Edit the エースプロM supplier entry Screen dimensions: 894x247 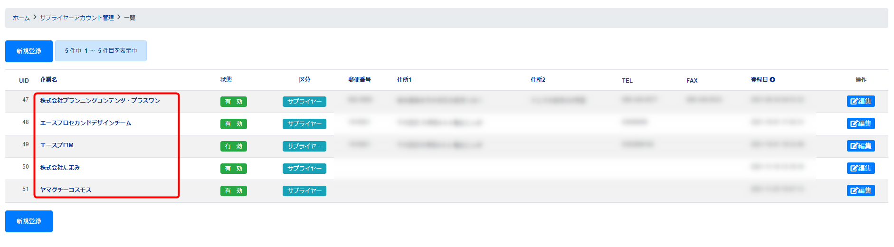tap(860, 146)
